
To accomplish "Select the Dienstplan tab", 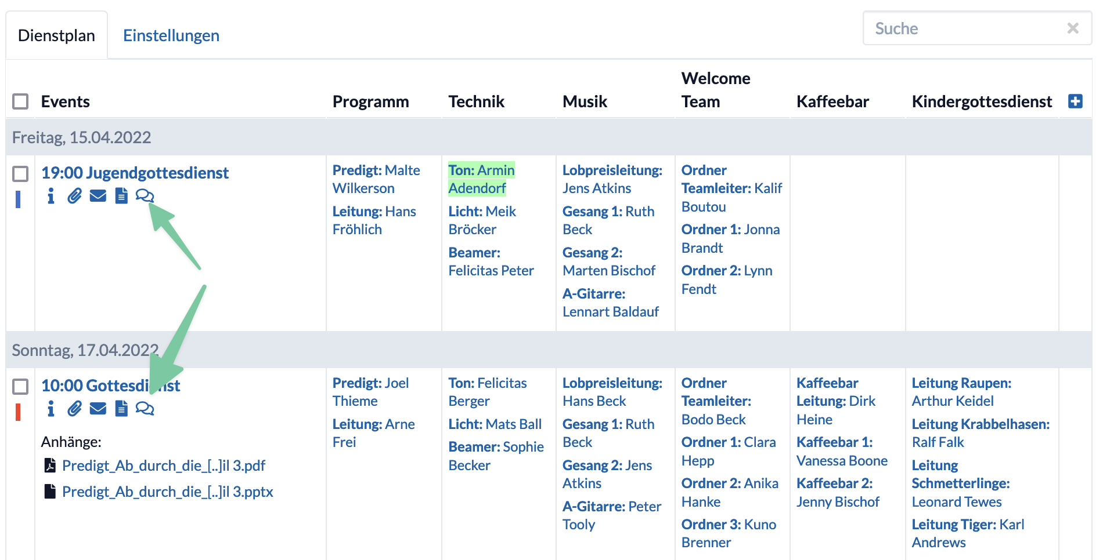I will click(x=56, y=35).
